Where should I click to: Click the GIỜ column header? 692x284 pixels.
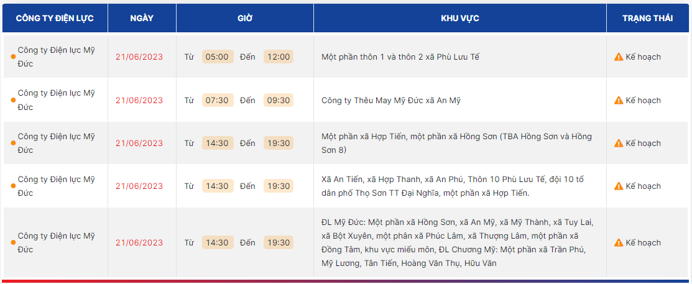245,18
